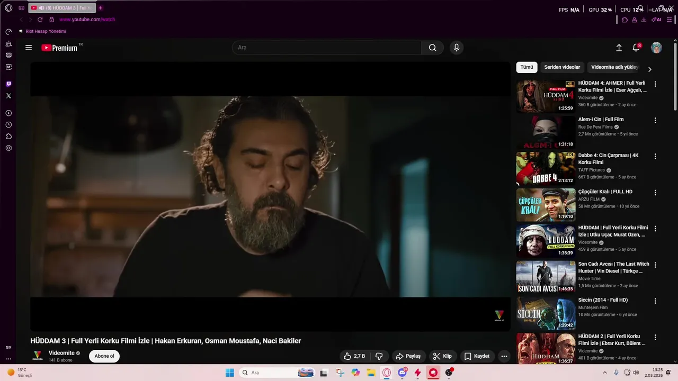Open options for HÜDDAM 4: AHMER video

[655, 84]
